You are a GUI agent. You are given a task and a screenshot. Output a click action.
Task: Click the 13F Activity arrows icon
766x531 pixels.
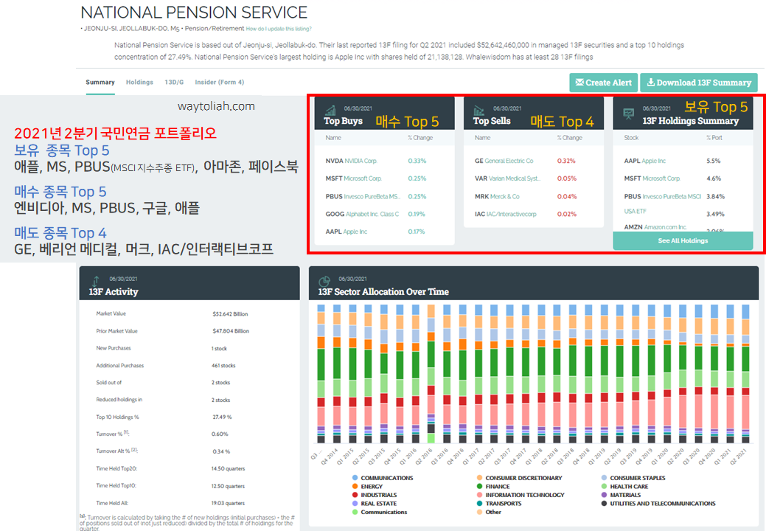(x=96, y=281)
